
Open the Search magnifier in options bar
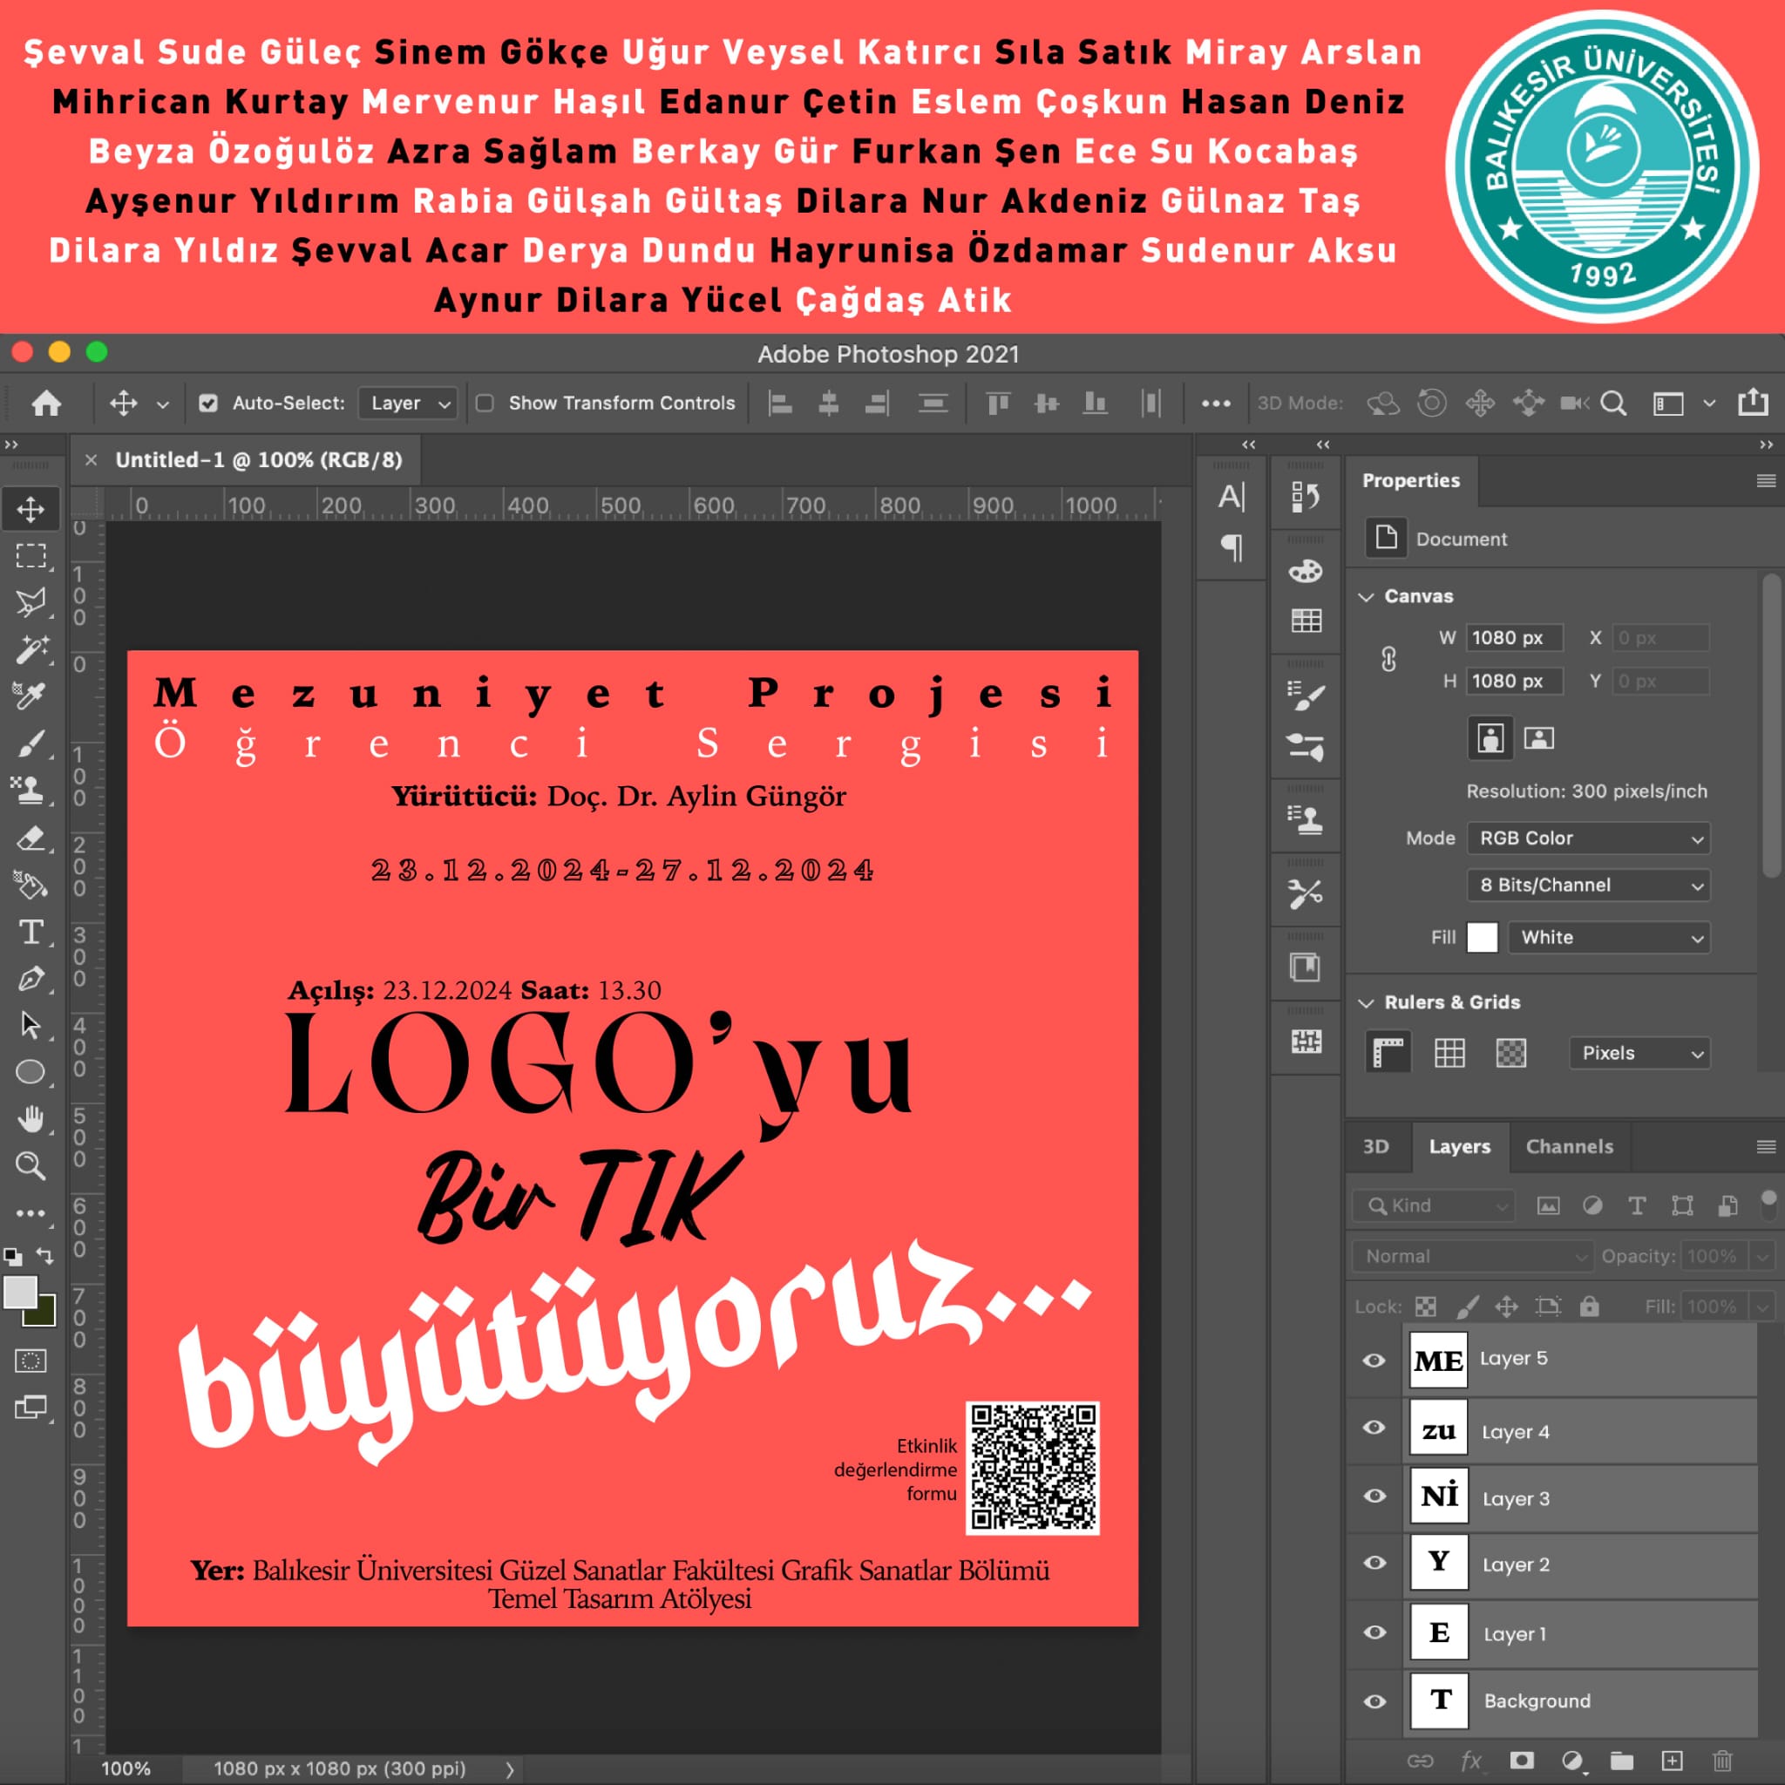coord(1613,404)
